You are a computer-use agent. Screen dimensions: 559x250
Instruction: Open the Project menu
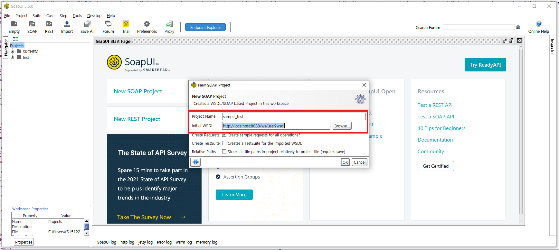(x=21, y=15)
